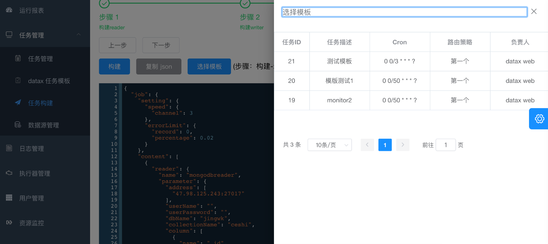Click the 负责人 column header
The width and height of the screenshot is (548, 244).
[520, 42]
